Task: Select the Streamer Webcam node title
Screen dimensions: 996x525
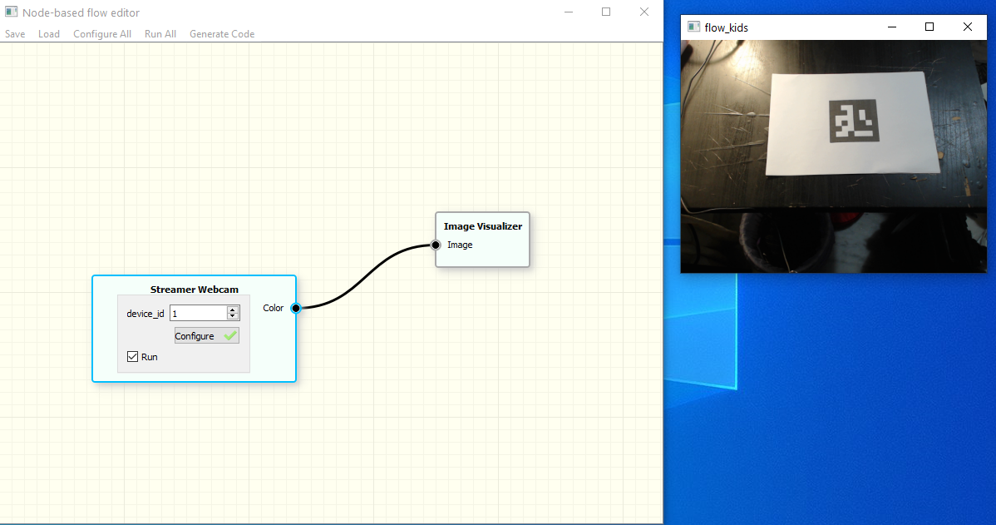Action: pyautogui.click(x=195, y=290)
